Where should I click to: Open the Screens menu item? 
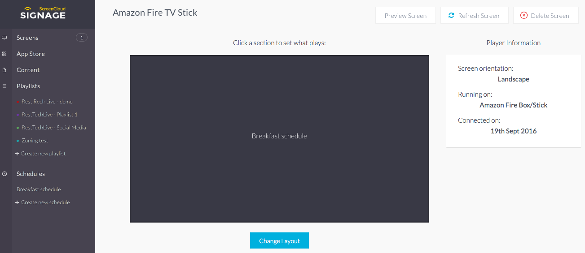point(27,38)
